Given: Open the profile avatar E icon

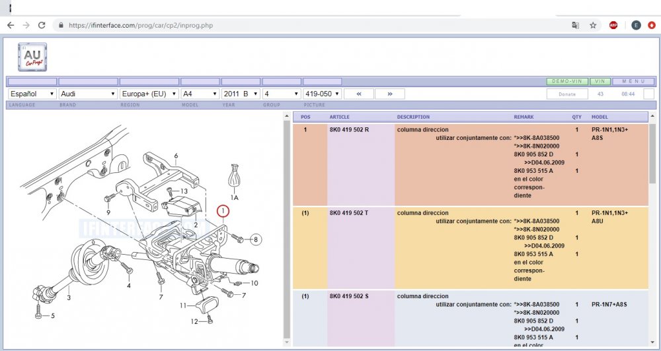Looking at the screenshot, I should (x=636, y=25).
